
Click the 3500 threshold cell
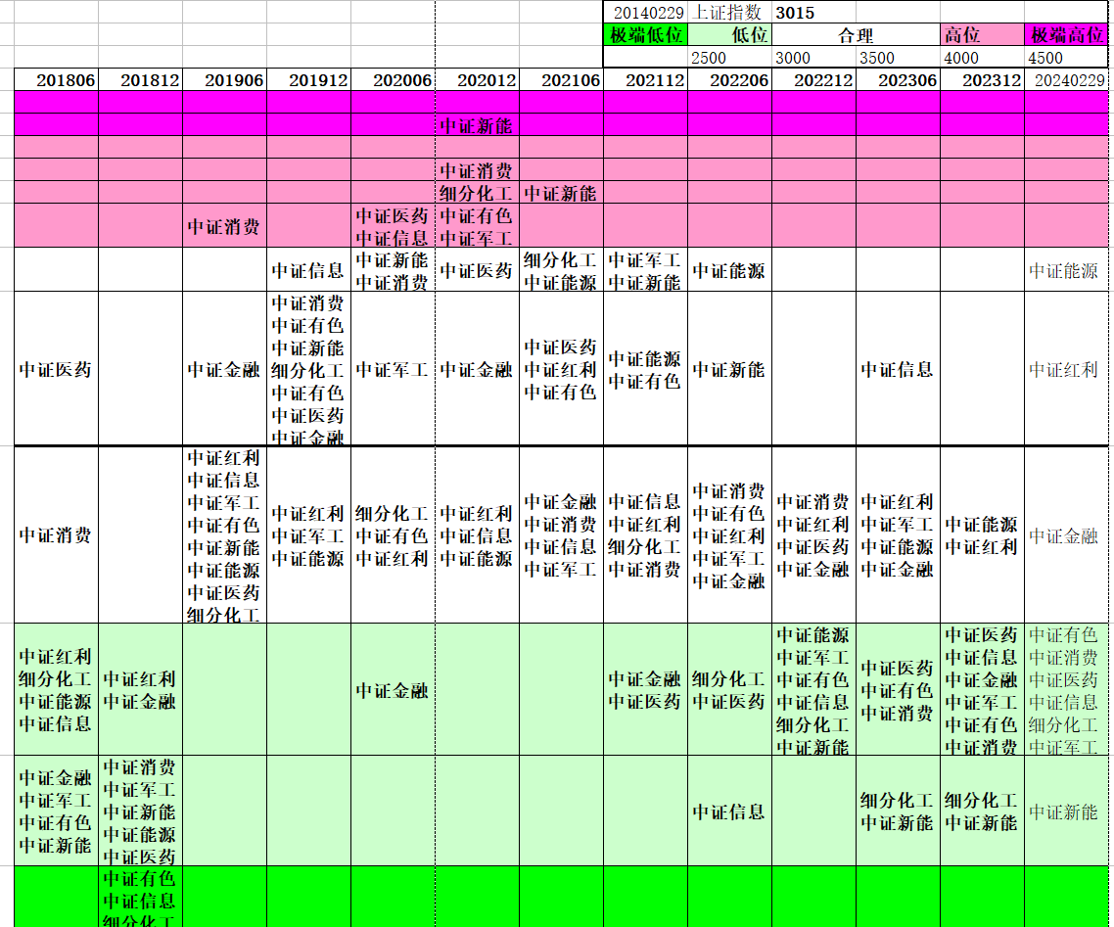[898, 58]
